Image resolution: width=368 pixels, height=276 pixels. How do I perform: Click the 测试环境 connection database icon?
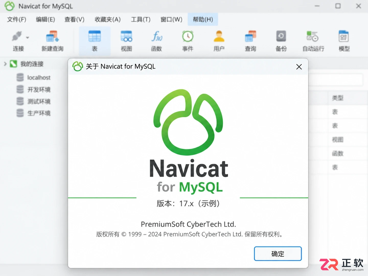(20, 101)
